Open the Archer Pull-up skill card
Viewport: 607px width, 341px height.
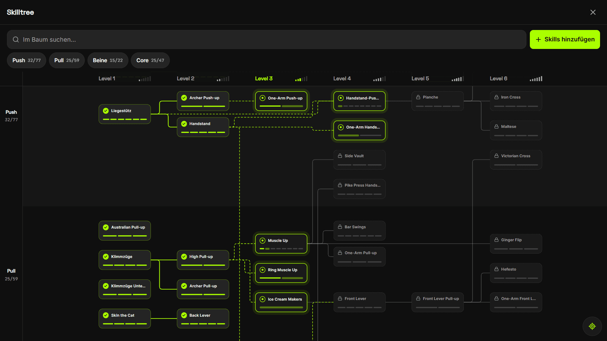(203, 289)
